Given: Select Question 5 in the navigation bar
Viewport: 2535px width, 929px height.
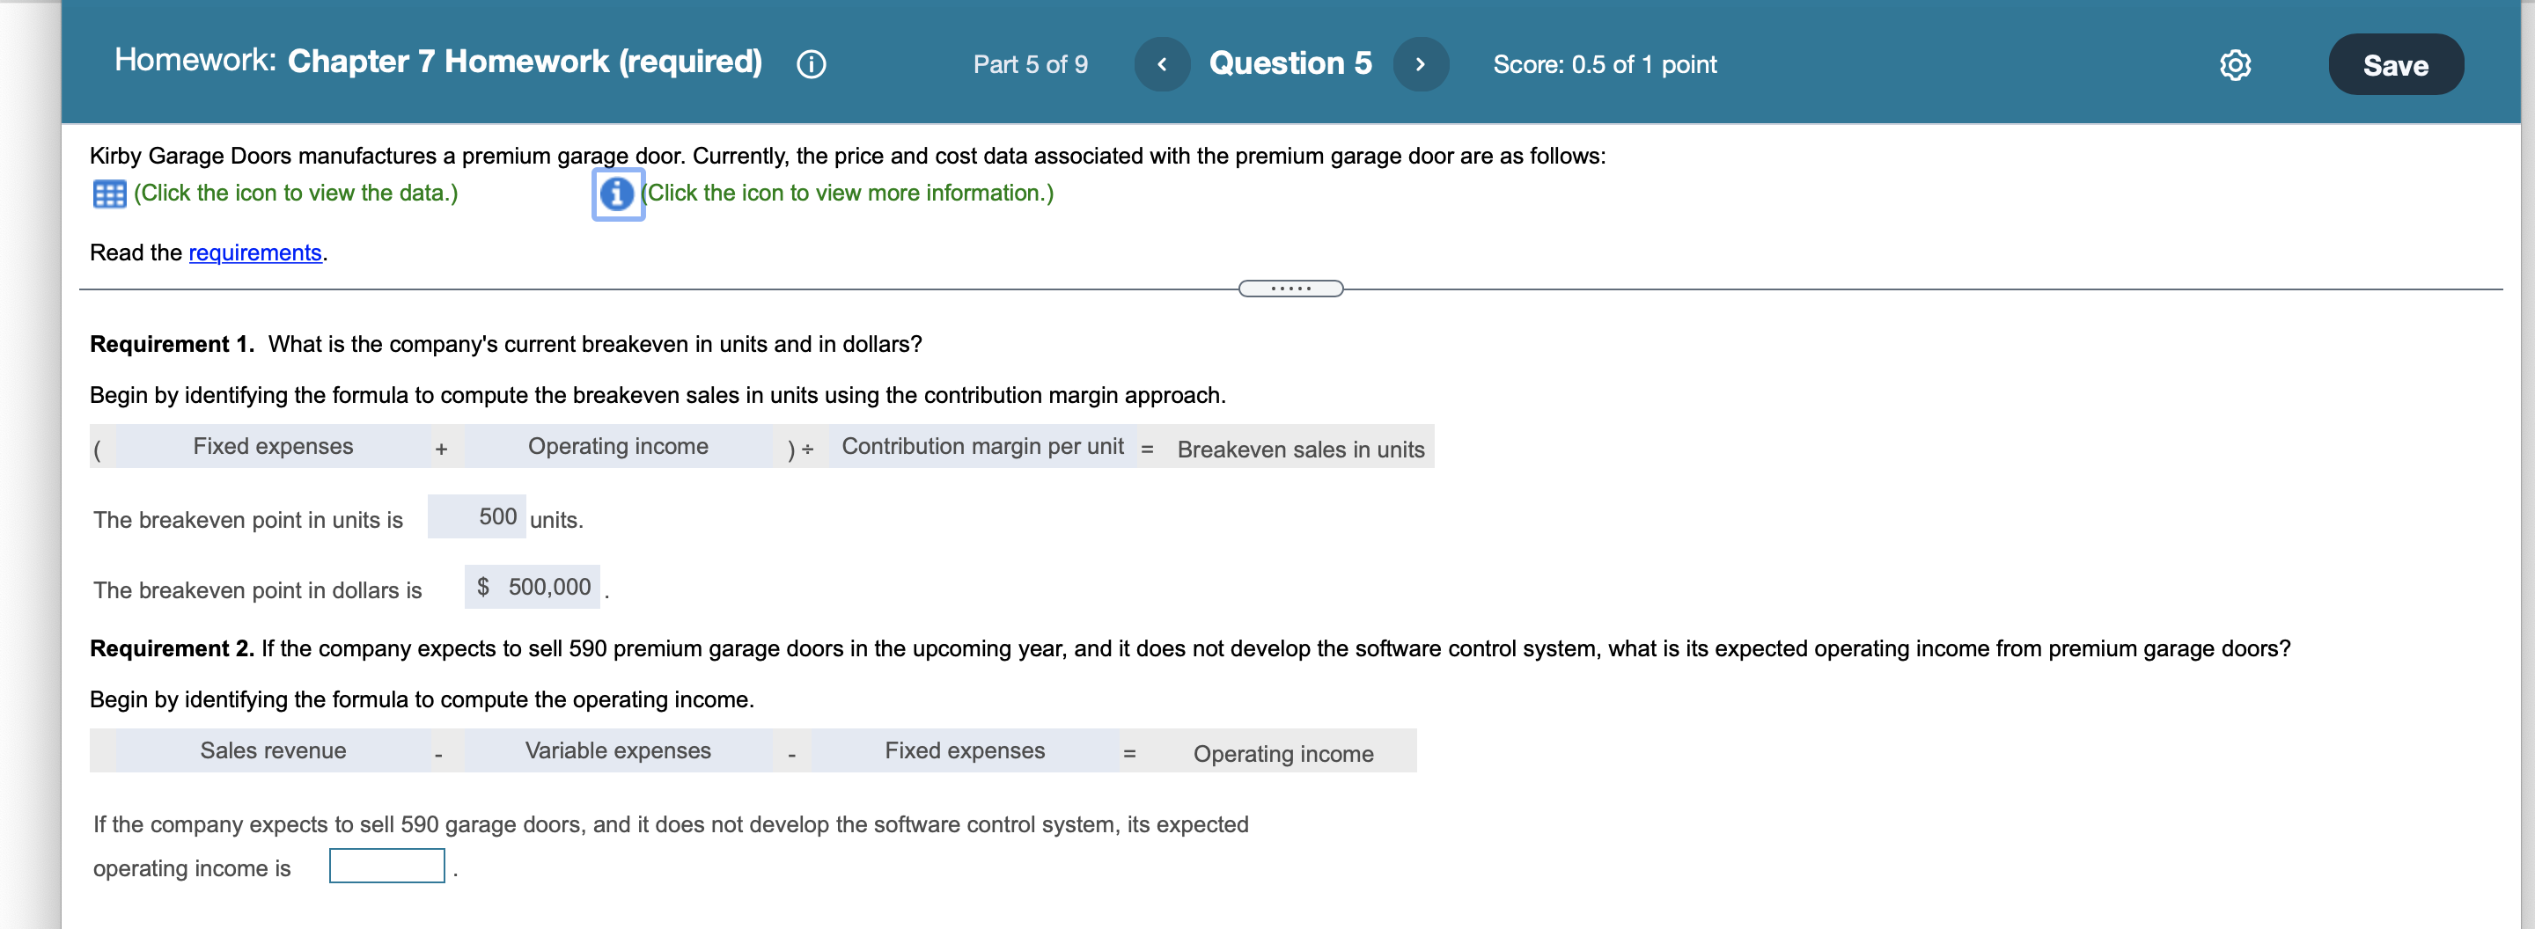Looking at the screenshot, I should 1290,64.
